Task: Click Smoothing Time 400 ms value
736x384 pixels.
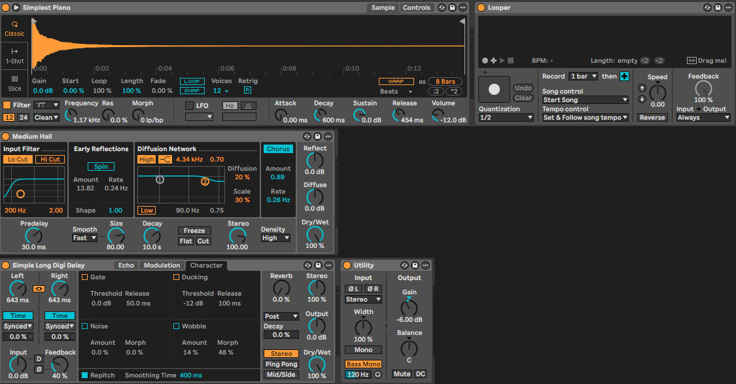Action: tap(191, 375)
